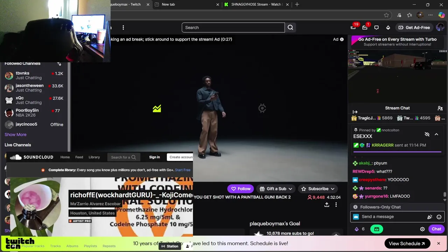The width and height of the screenshot is (448, 252).
Task: Click the channel points balance showing 6
Action: (360, 229)
